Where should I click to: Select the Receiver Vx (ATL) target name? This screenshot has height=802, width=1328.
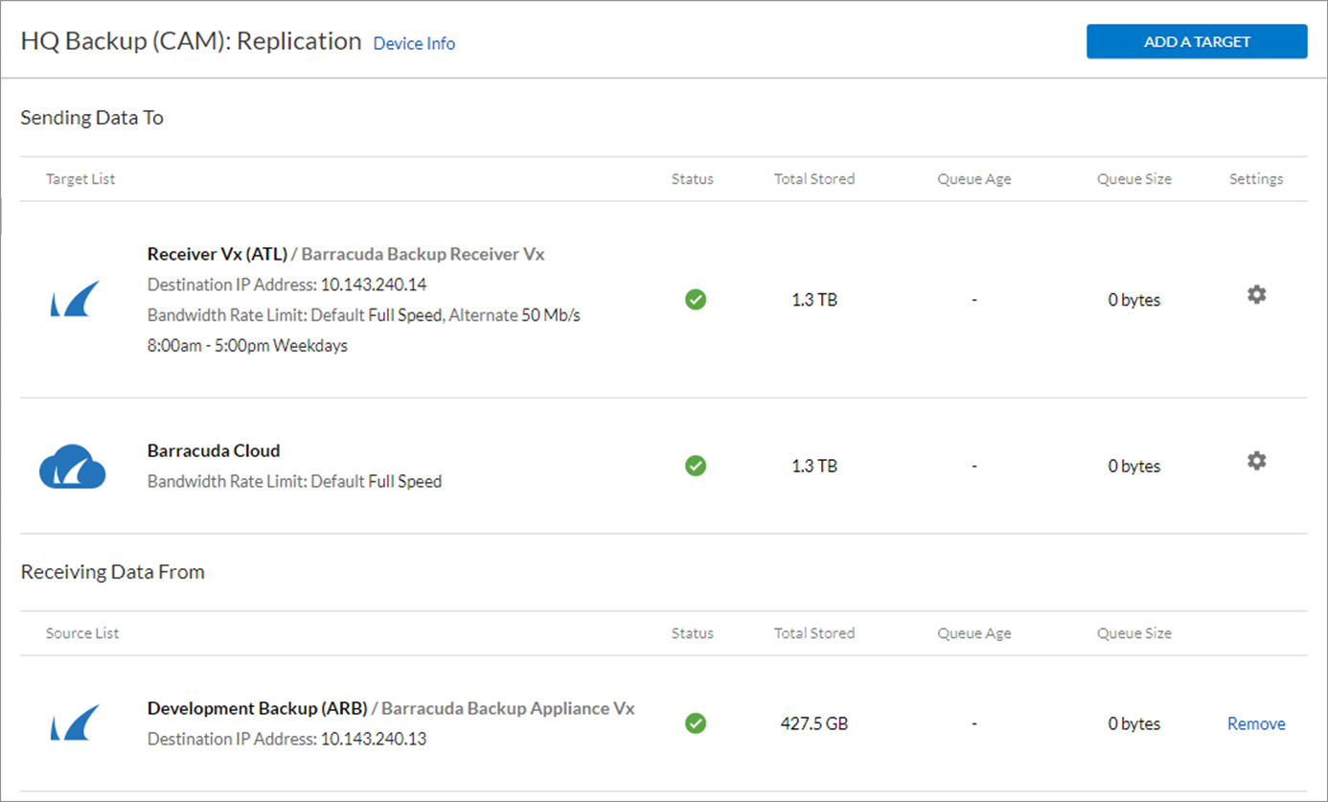pyautogui.click(x=217, y=253)
